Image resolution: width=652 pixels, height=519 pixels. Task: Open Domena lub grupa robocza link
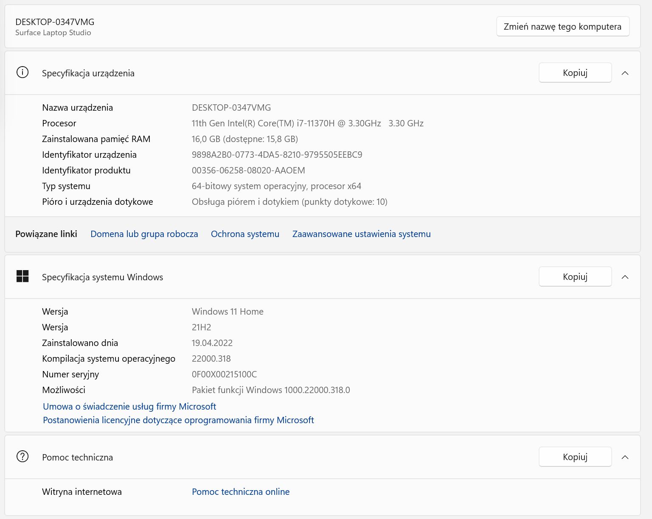tap(144, 234)
